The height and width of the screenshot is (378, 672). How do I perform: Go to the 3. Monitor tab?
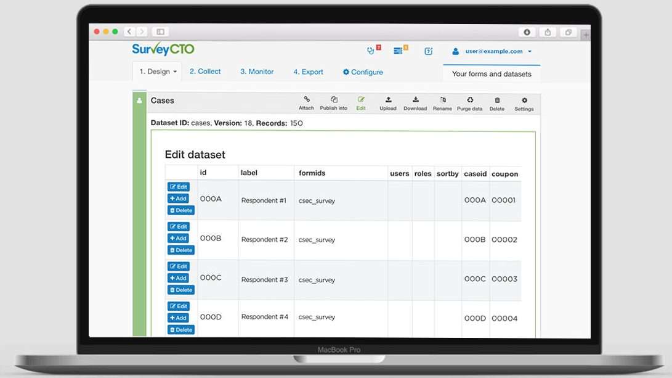tap(257, 72)
